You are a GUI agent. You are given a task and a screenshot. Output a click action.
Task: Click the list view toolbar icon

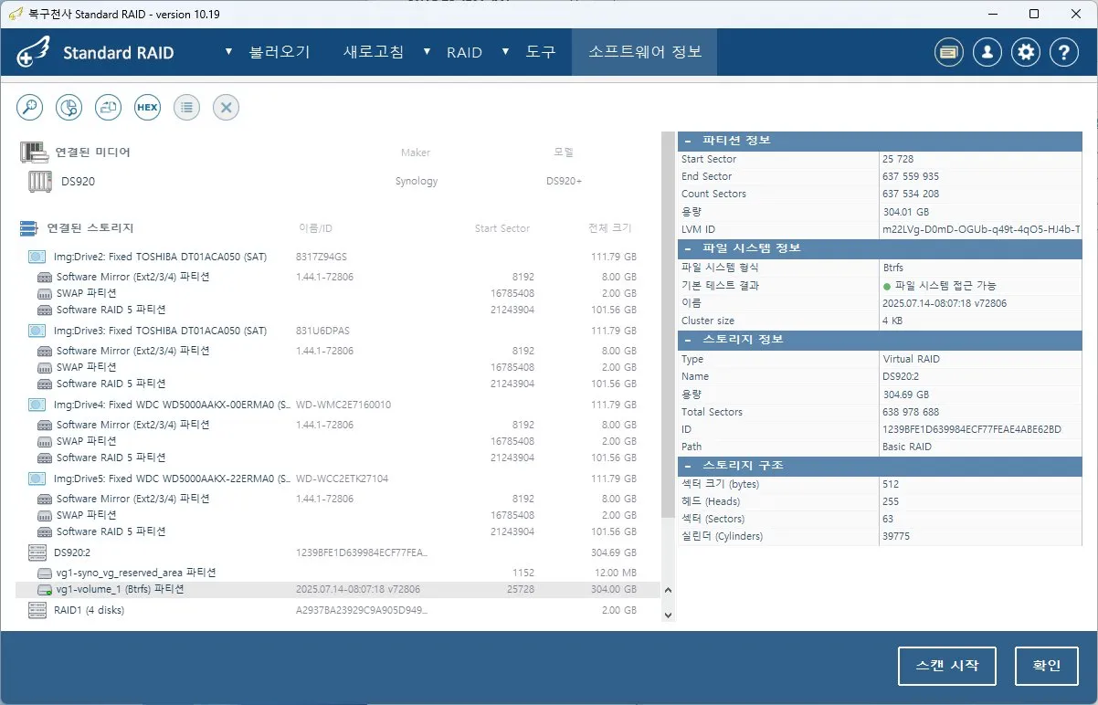click(x=186, y=108)
